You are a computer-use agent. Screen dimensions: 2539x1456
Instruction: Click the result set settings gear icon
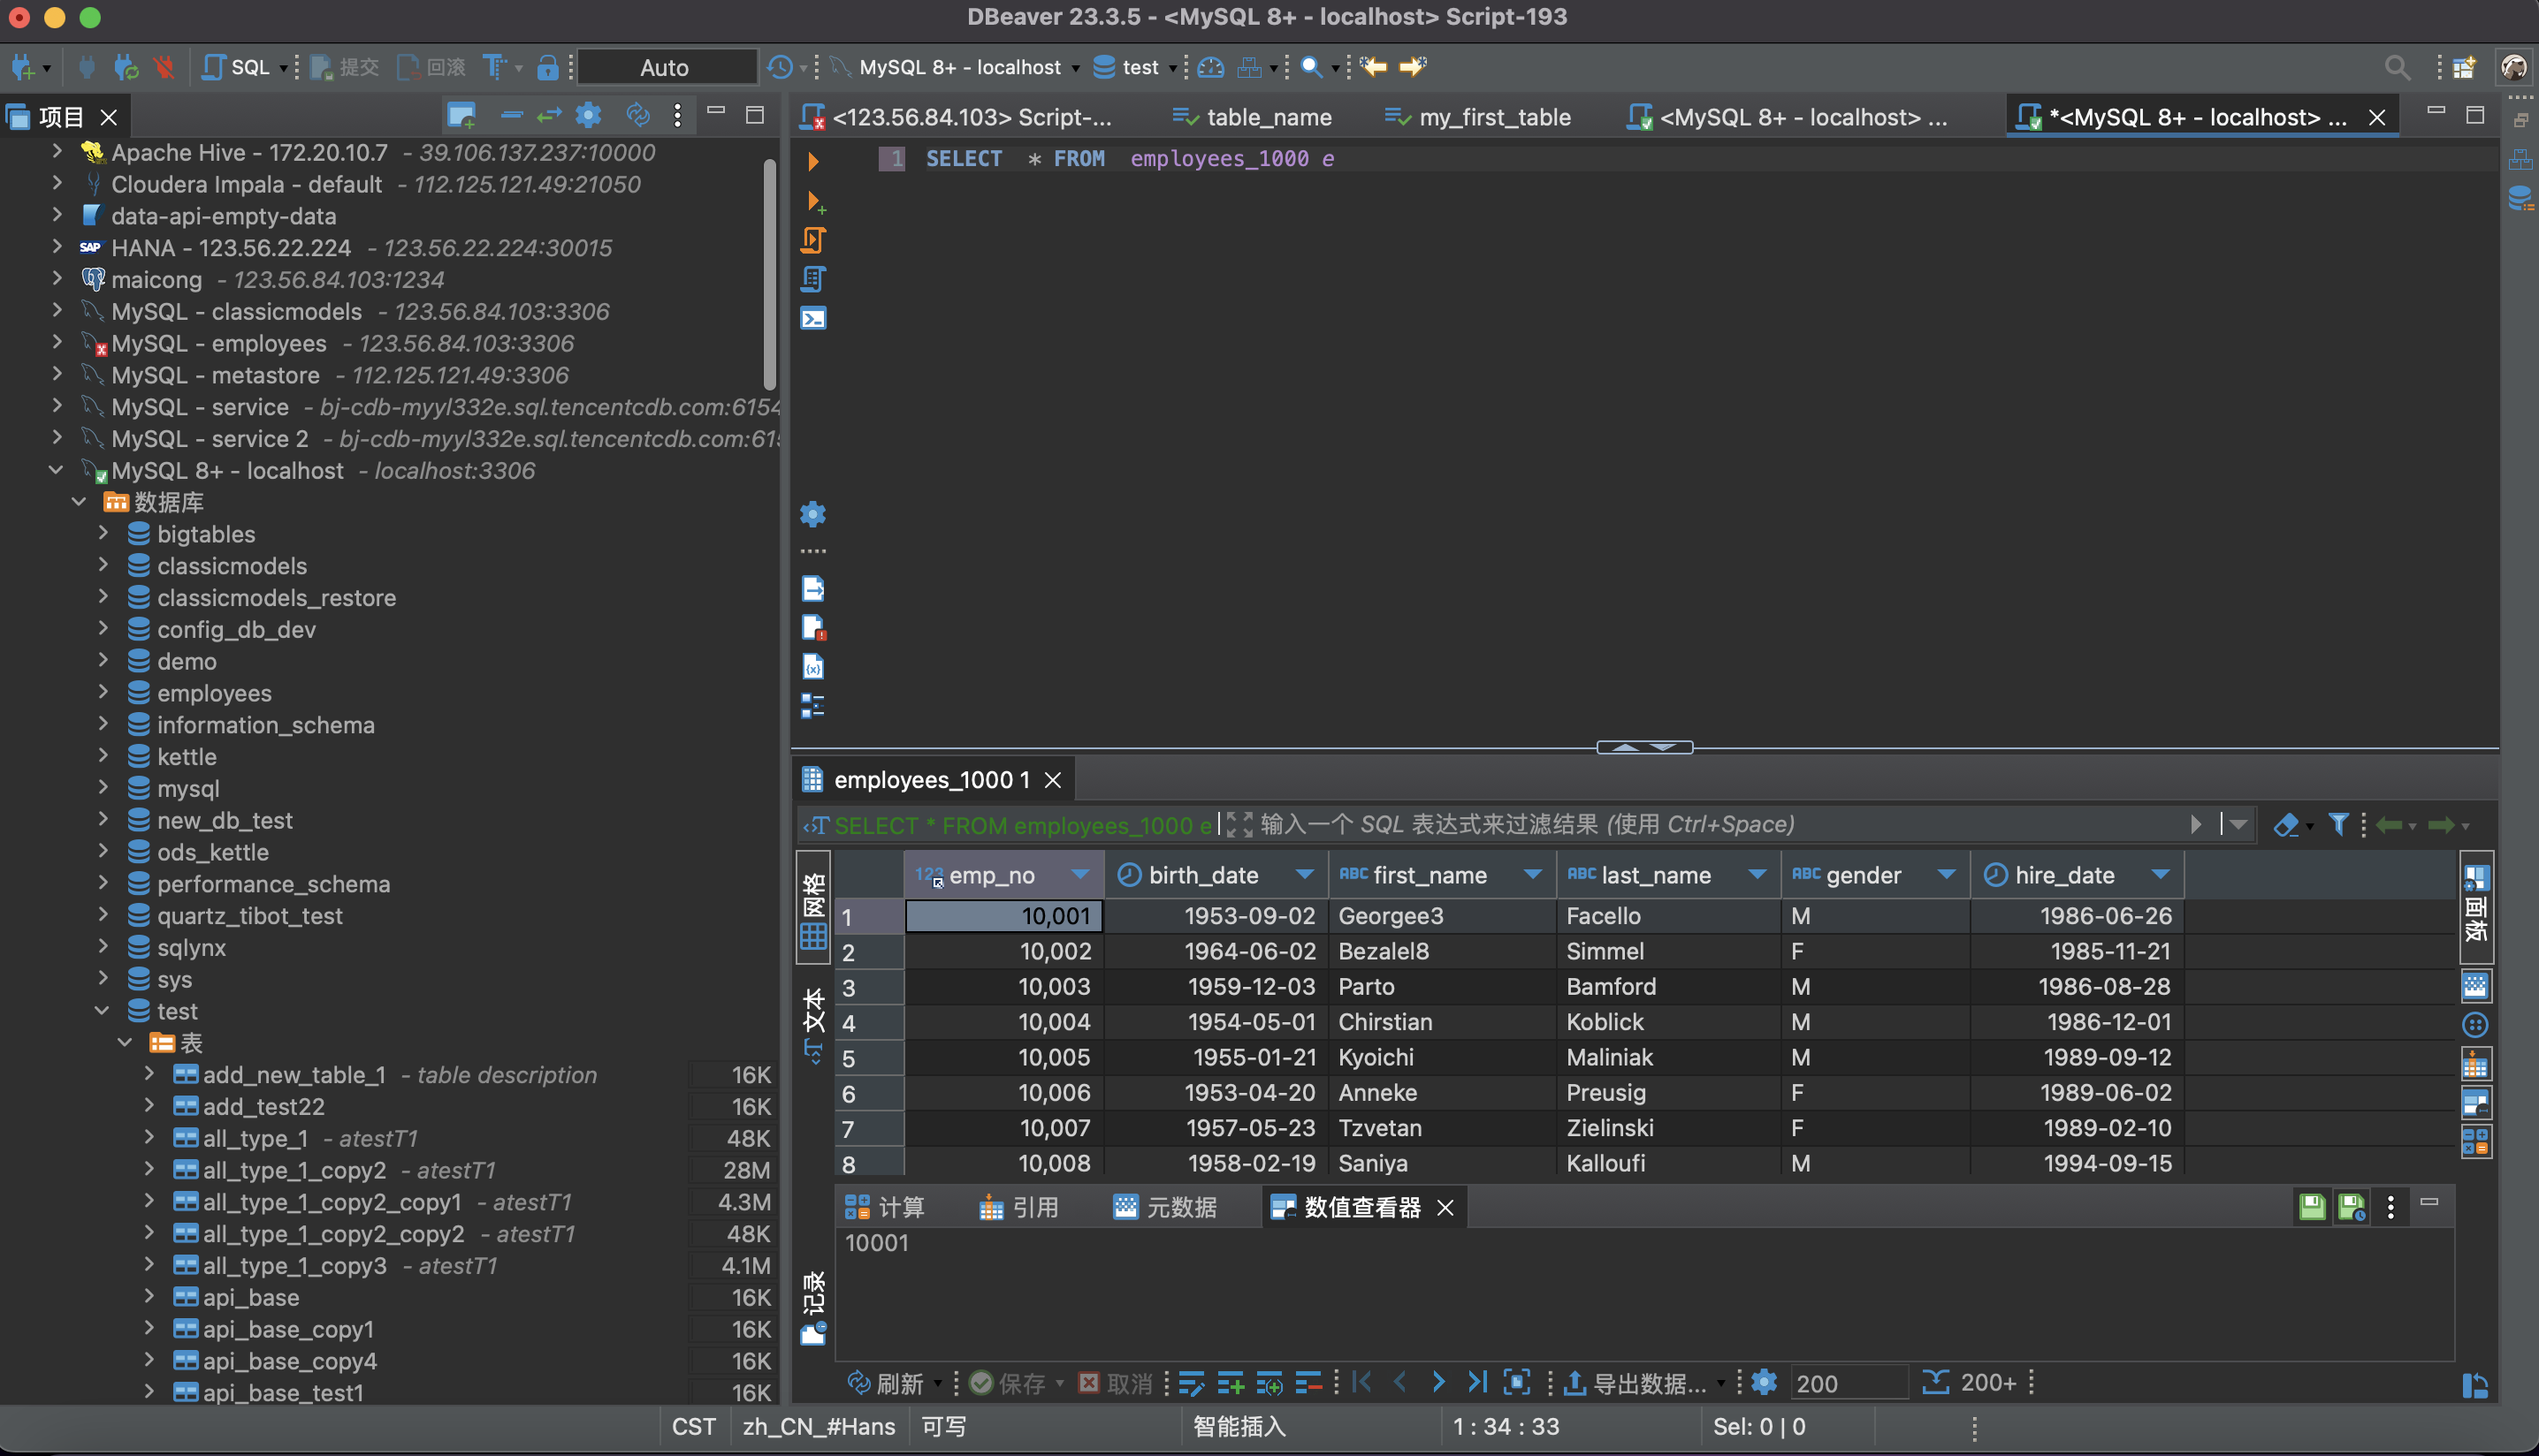[1765, 1383]
